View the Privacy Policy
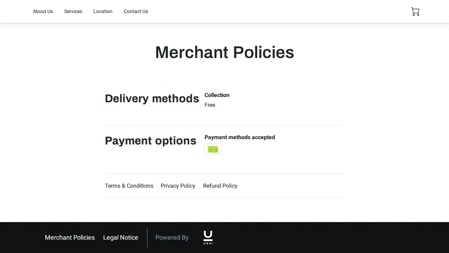 click(178, 186)
